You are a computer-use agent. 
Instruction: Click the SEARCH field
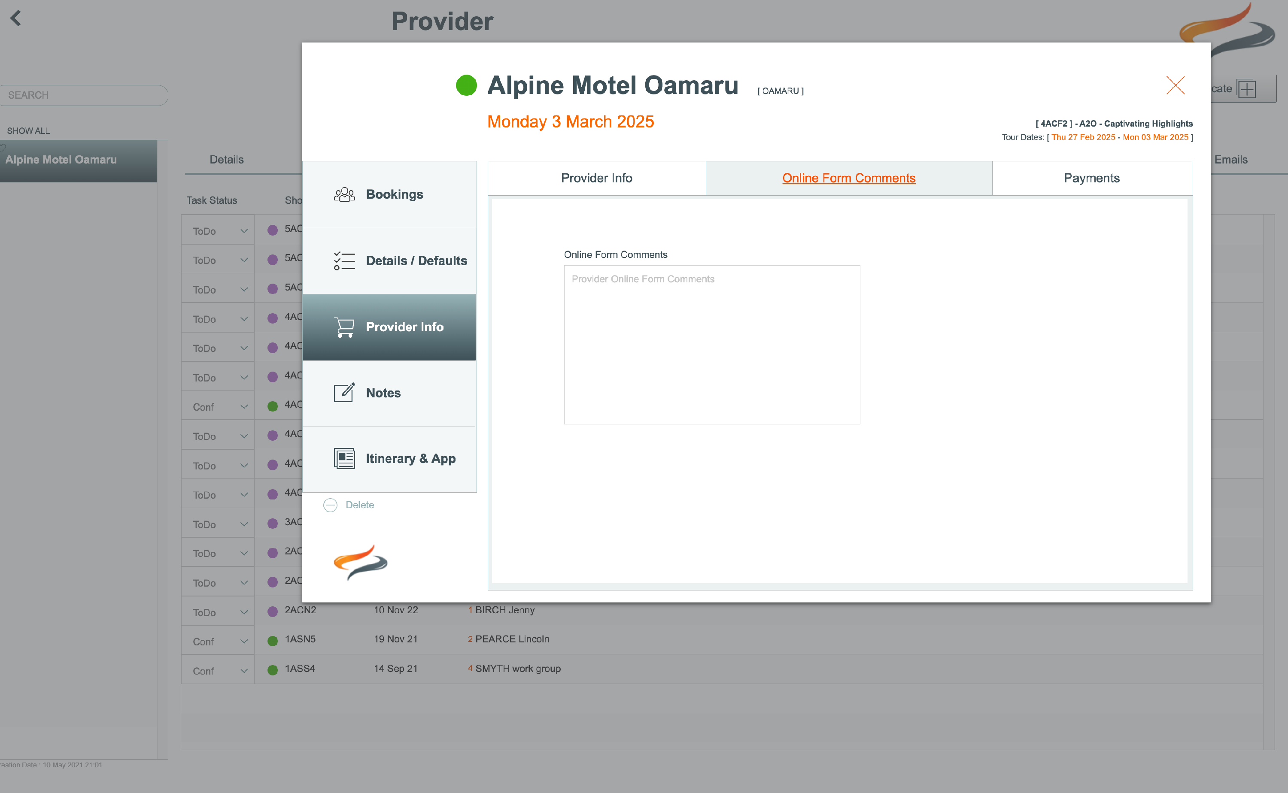84,95
